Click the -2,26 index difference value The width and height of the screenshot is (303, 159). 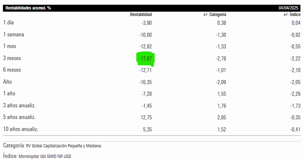coord(295,94)
